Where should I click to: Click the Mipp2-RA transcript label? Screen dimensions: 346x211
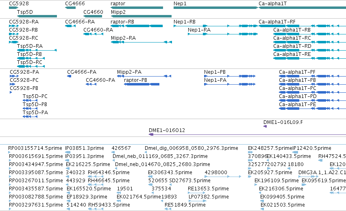(x=123, y=38)
